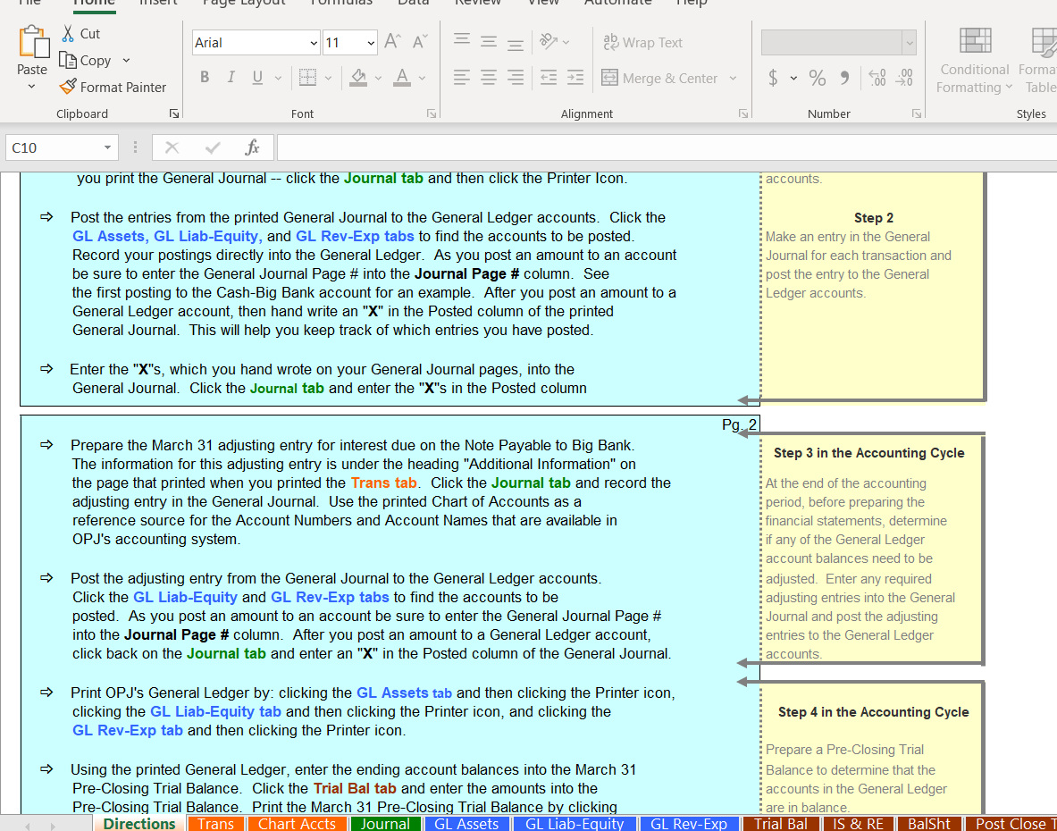
Task: Open the text Orientation tool
Action: tap(548, 42)
